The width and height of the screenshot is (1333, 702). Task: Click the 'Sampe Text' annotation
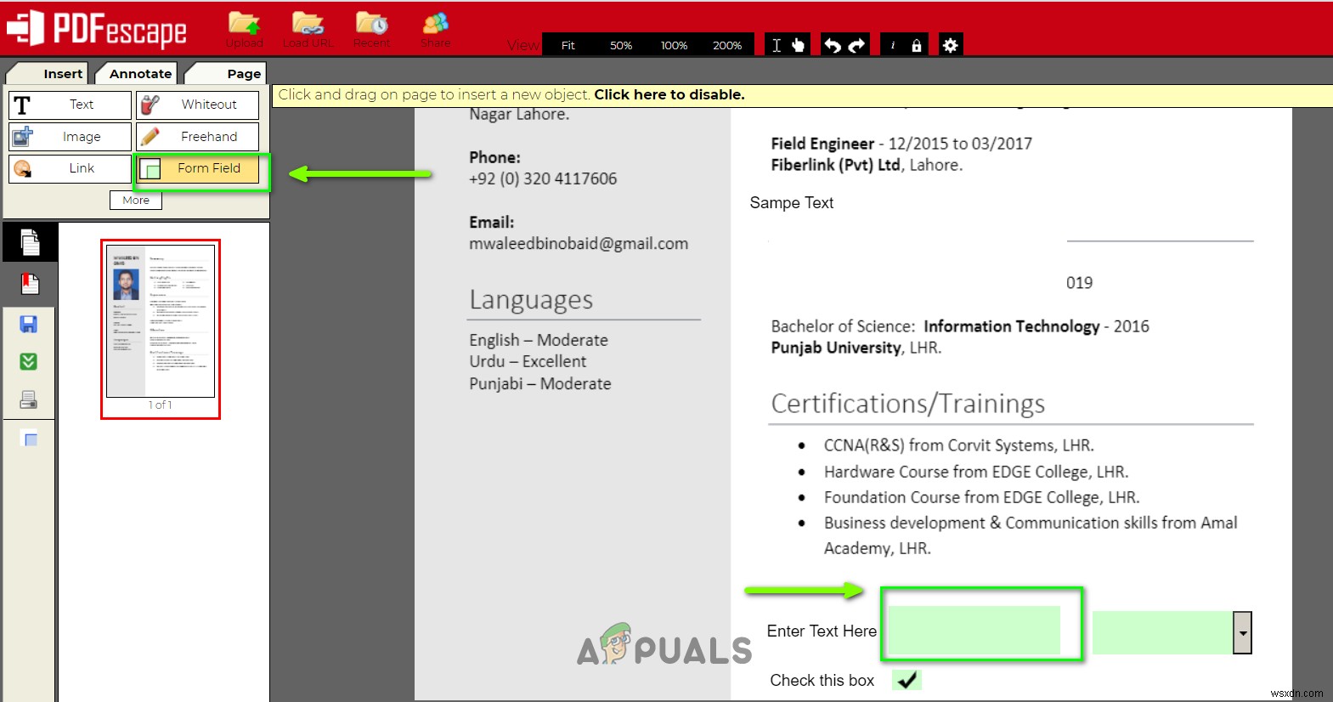(x=792, y=203)
